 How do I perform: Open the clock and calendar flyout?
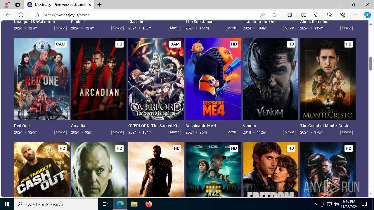coord(349,204)
